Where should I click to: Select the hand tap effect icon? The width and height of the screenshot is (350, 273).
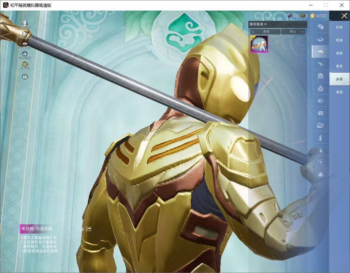point(320,150)
